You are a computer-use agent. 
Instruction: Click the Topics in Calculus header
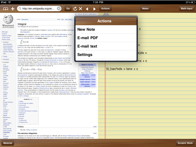click(87, 65)
